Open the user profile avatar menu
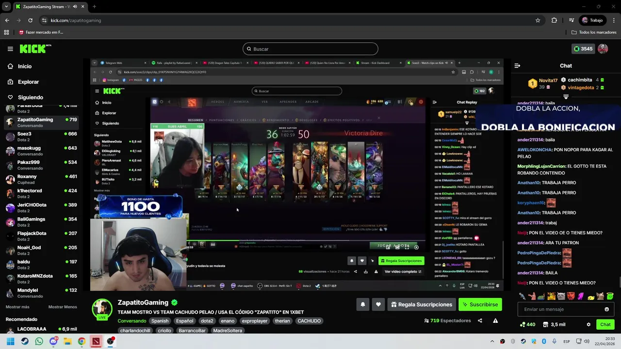This screenshot has width=621, height=349. pos(603,48)
